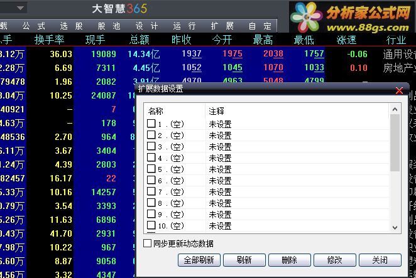Sort by 今开 column header
Screen dimensions: 416x278
coord(222,40)
